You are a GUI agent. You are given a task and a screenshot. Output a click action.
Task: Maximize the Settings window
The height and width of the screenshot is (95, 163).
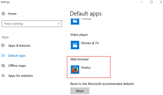click(x=151, y=2)
